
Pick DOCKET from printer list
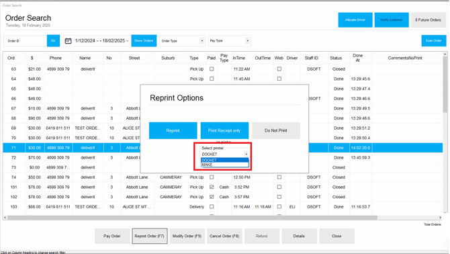[225, 160]
